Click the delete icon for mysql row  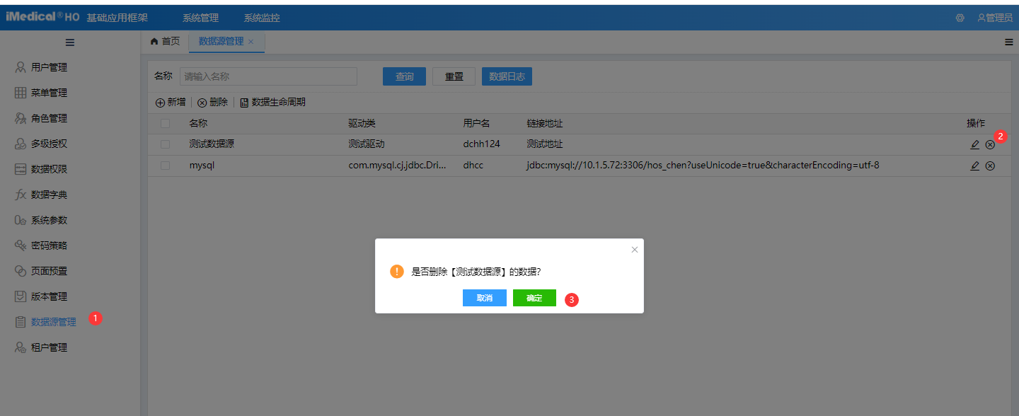click(990, 166)
